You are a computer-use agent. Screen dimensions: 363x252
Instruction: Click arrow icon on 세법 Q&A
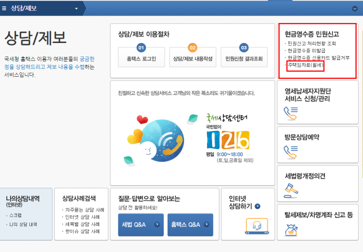click(x=157, y=224)
